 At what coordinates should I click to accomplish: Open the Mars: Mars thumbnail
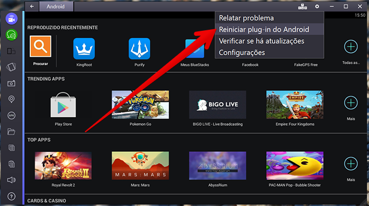pos(140,166)
